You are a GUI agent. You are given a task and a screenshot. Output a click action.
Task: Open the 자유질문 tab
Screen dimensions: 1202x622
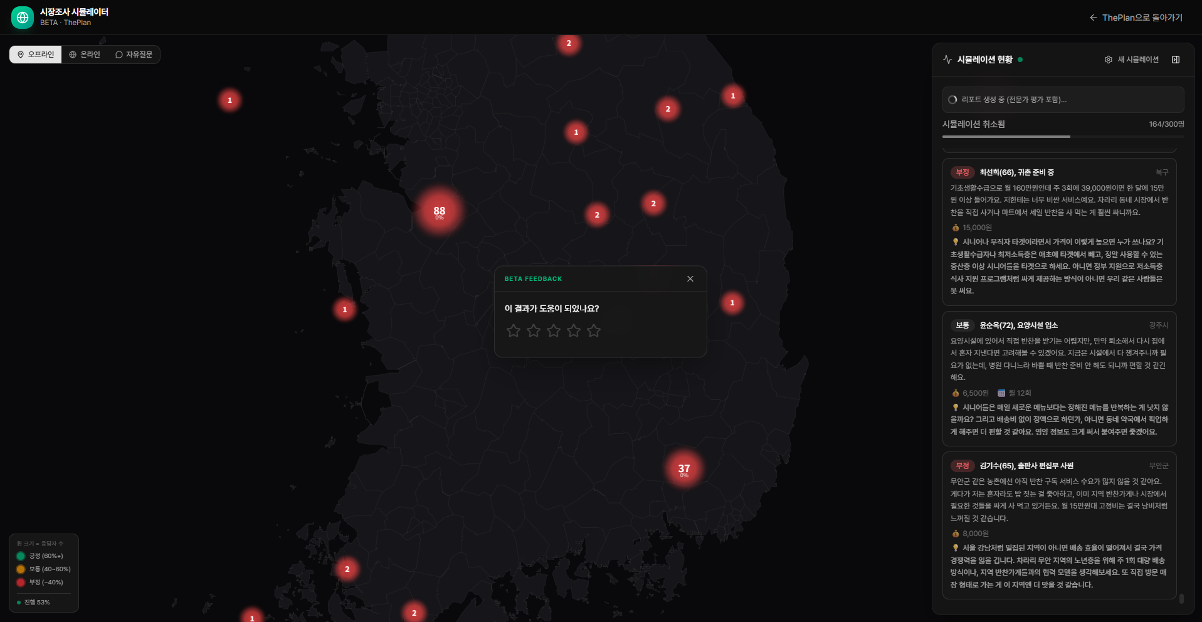134,55
